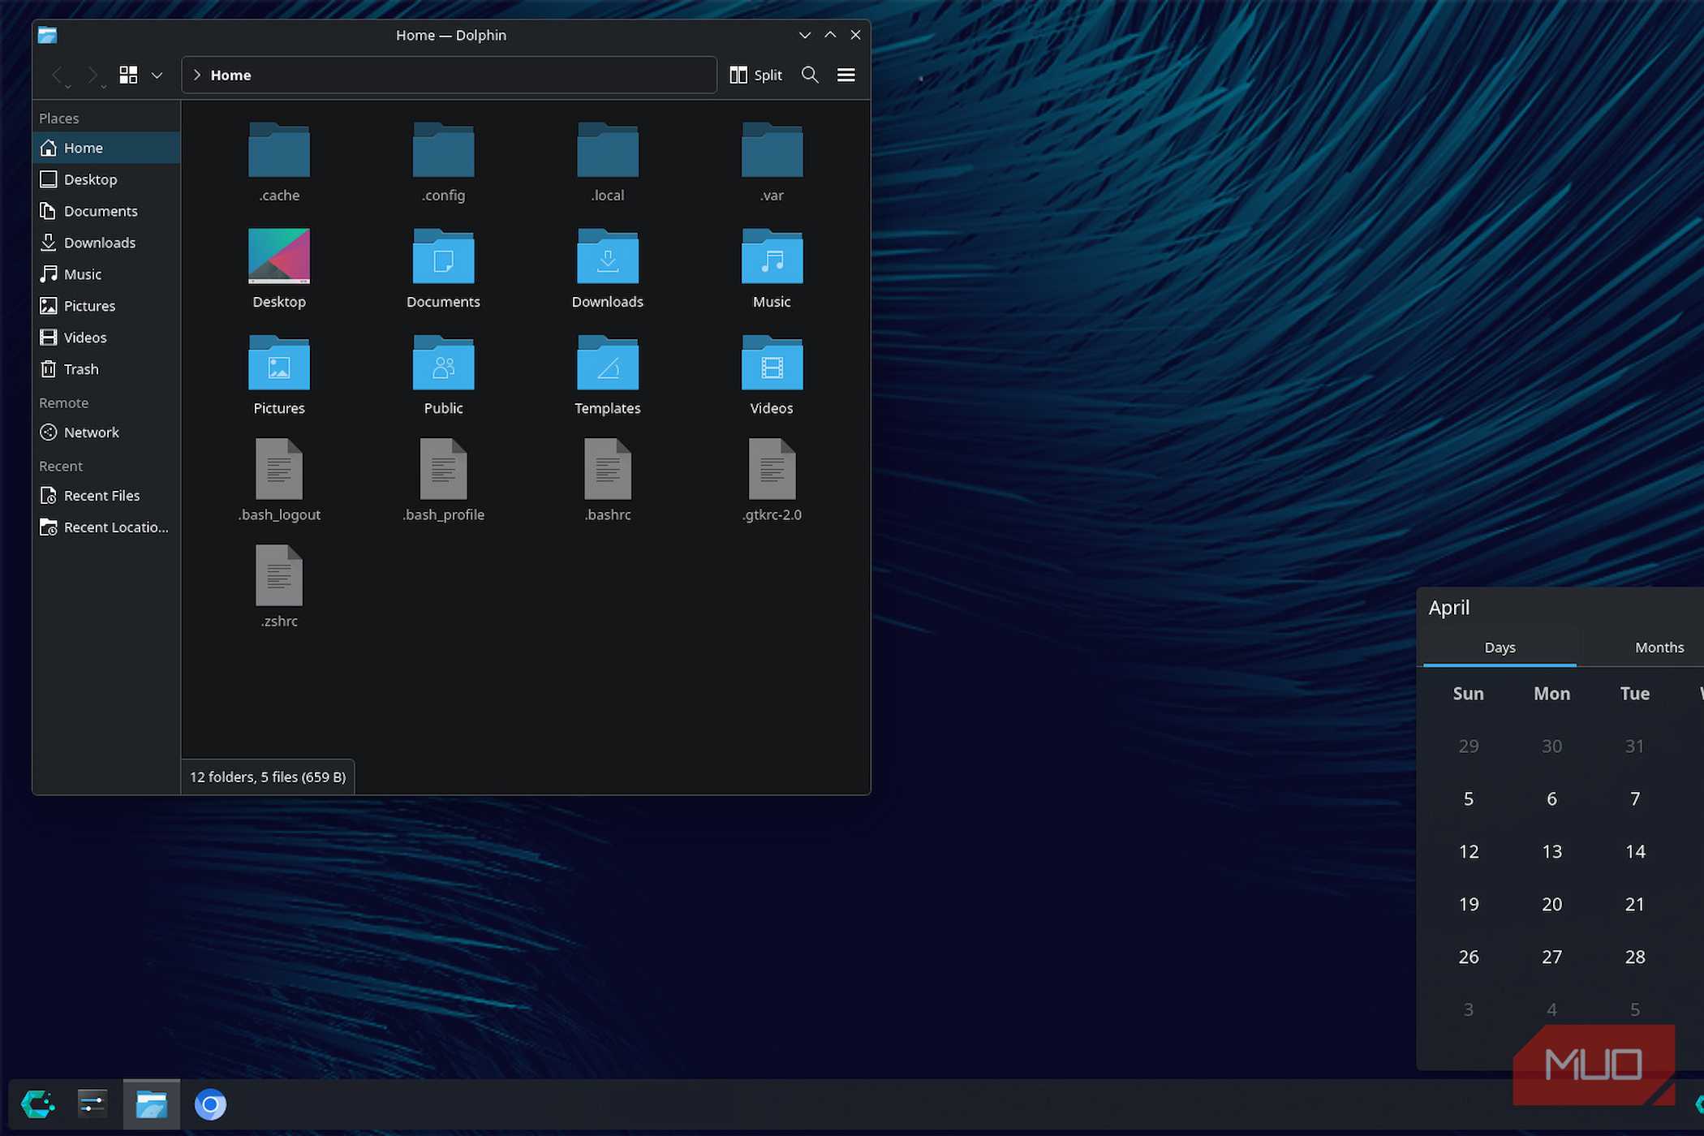1704x1136 pixels.
Task: Open the Public folder
Action: (x=443, y=363)
